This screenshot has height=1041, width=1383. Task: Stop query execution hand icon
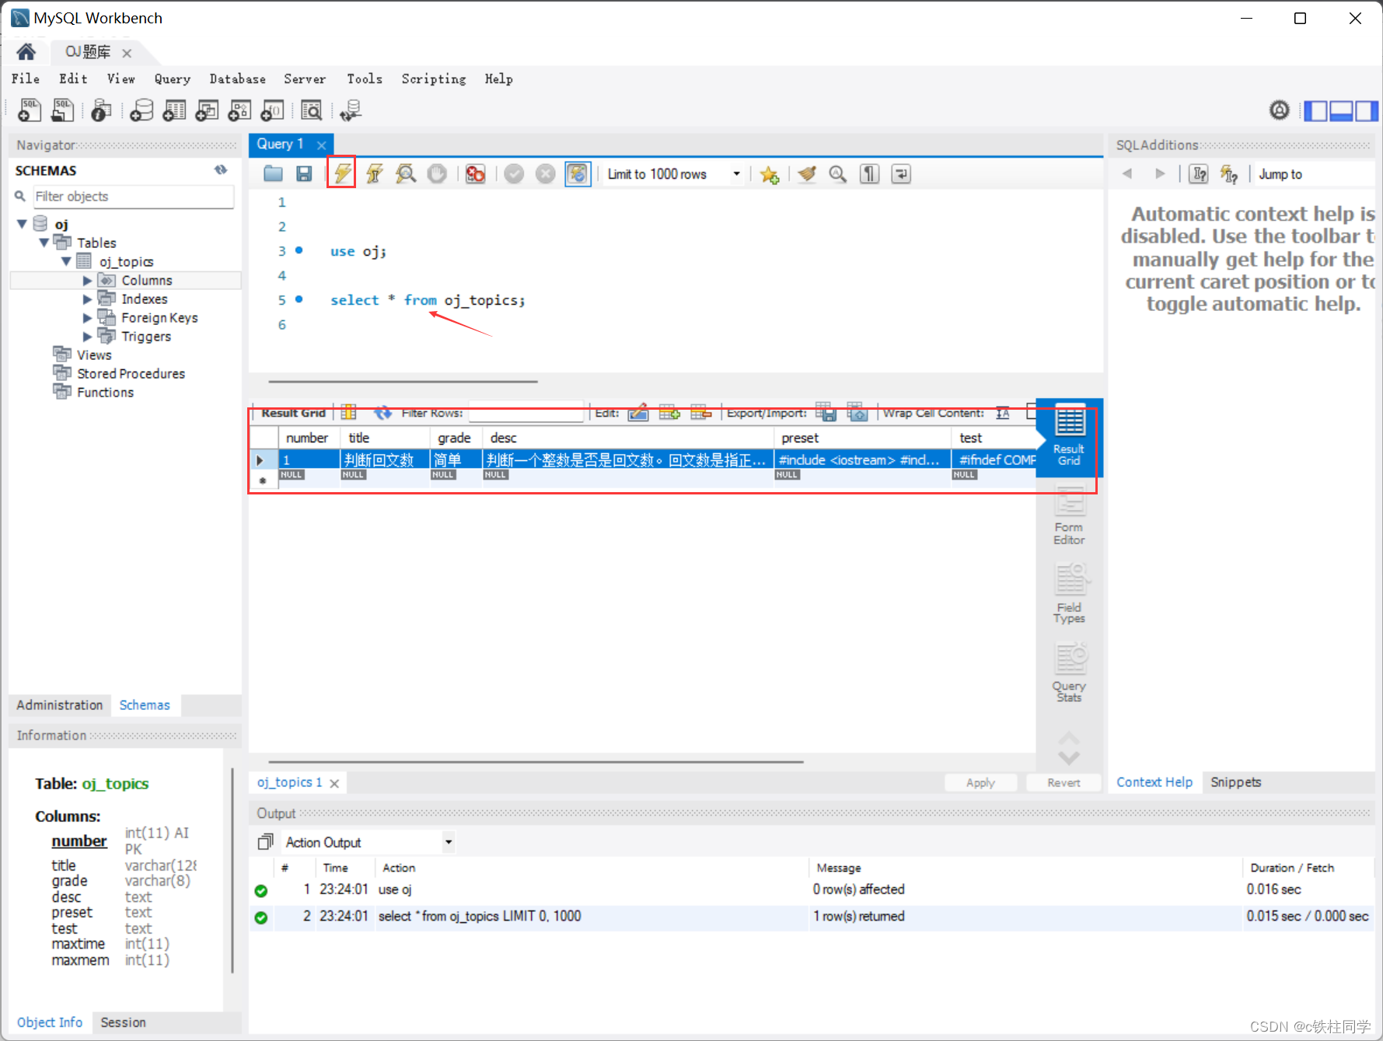point(437,173)
